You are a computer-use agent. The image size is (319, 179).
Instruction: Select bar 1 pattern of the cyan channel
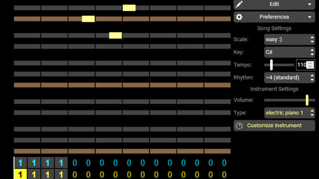[x=20, y=163]
